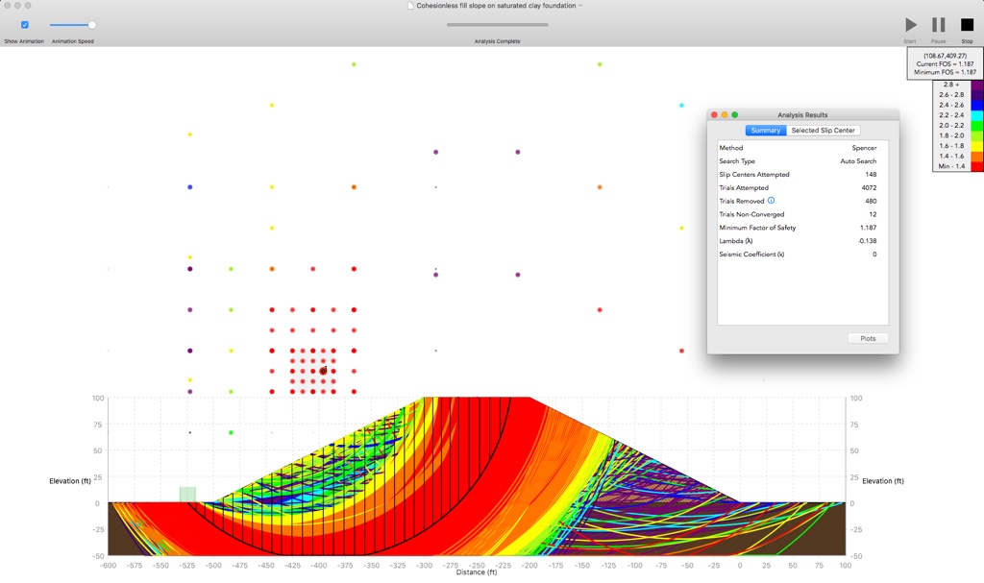Click the green 2.0 - 2.2 legend swatch
Image resolution: width=984 pixels, height=583 pixels.
point(976,126)
